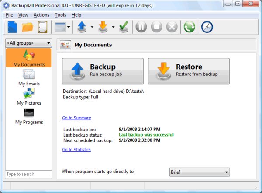
Task: Select the My Programs backup job
Action: tap(29, 116)
